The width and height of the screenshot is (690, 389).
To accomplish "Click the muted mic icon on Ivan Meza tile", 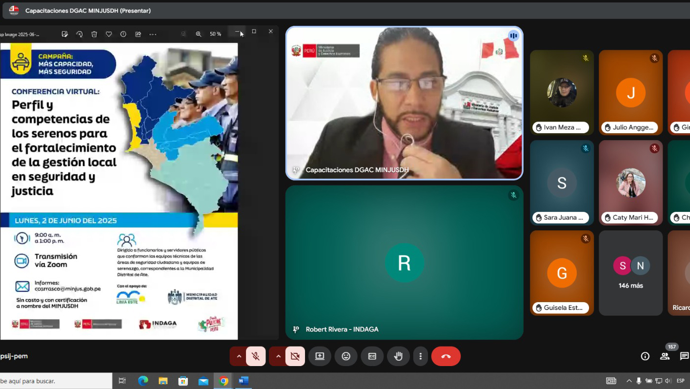I will click(586, 58).
